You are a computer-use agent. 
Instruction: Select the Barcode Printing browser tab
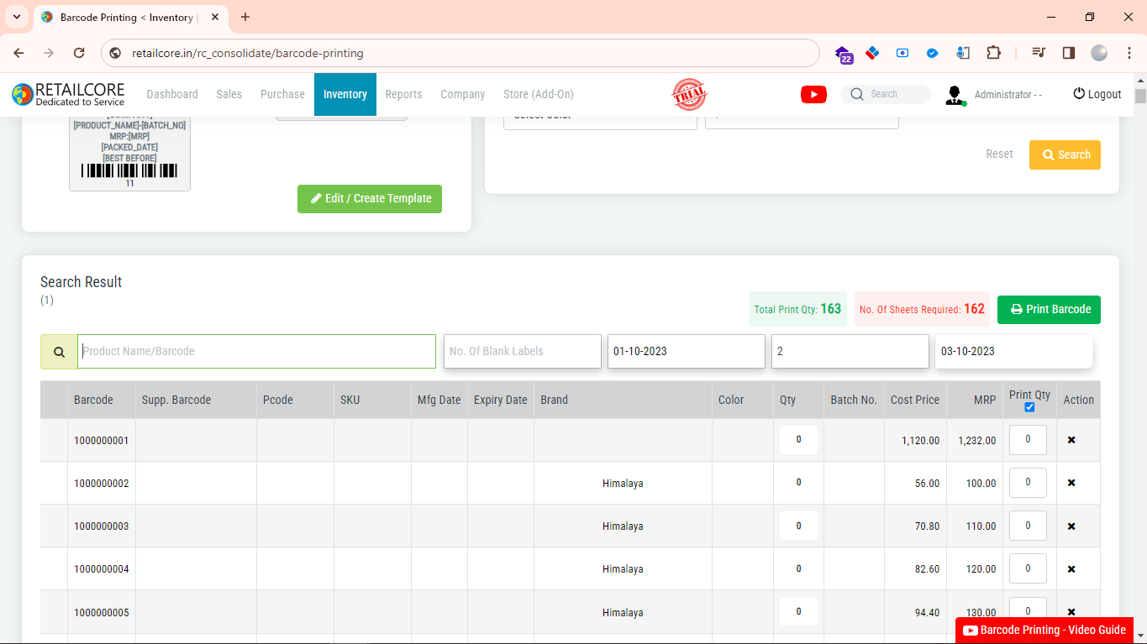(x=130, y=18)
